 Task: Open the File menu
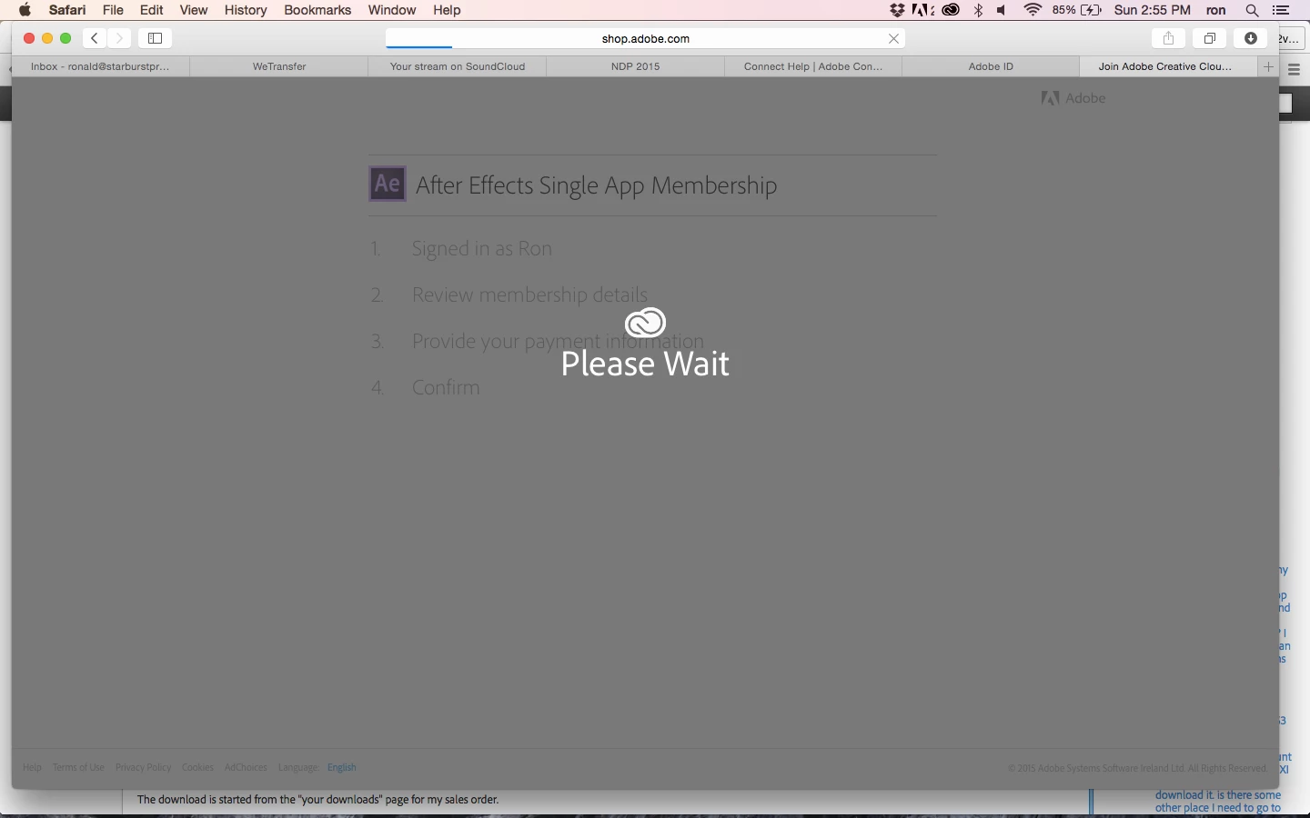[114, 10]
